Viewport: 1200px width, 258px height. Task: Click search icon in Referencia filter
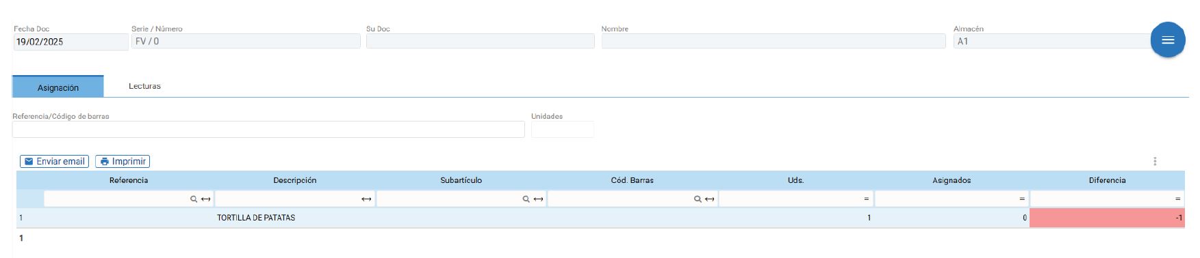tap(194, 199)
